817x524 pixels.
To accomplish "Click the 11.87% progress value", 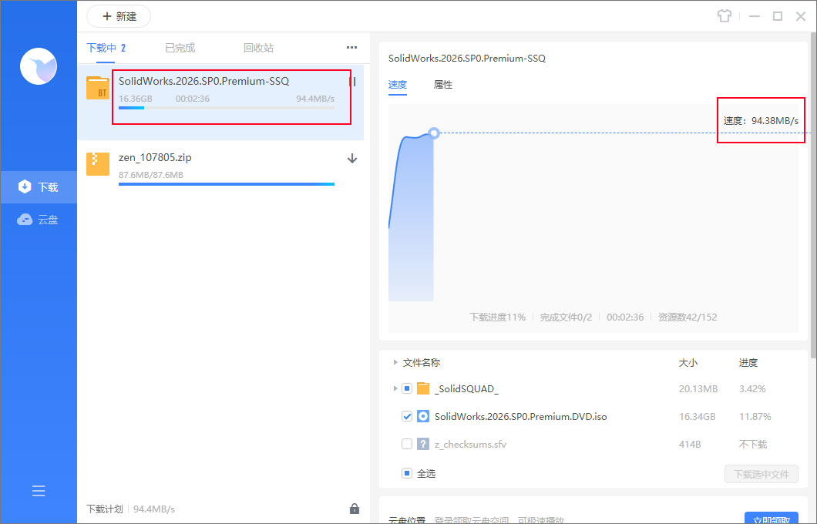I will tap(755, 416).
